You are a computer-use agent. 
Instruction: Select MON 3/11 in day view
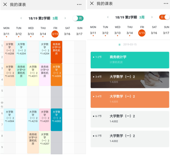coord(93,31)
